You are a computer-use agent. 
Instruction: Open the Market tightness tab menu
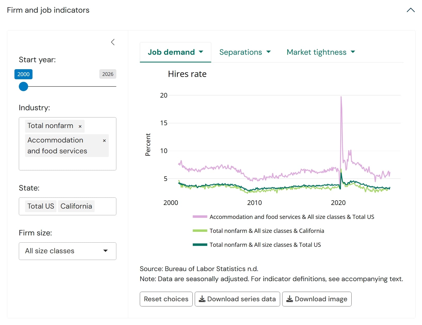[x=321, y=52]
